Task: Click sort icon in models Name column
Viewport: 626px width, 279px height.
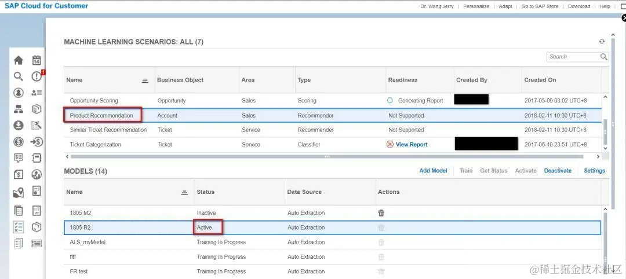Action: click(x=184, y=192)
